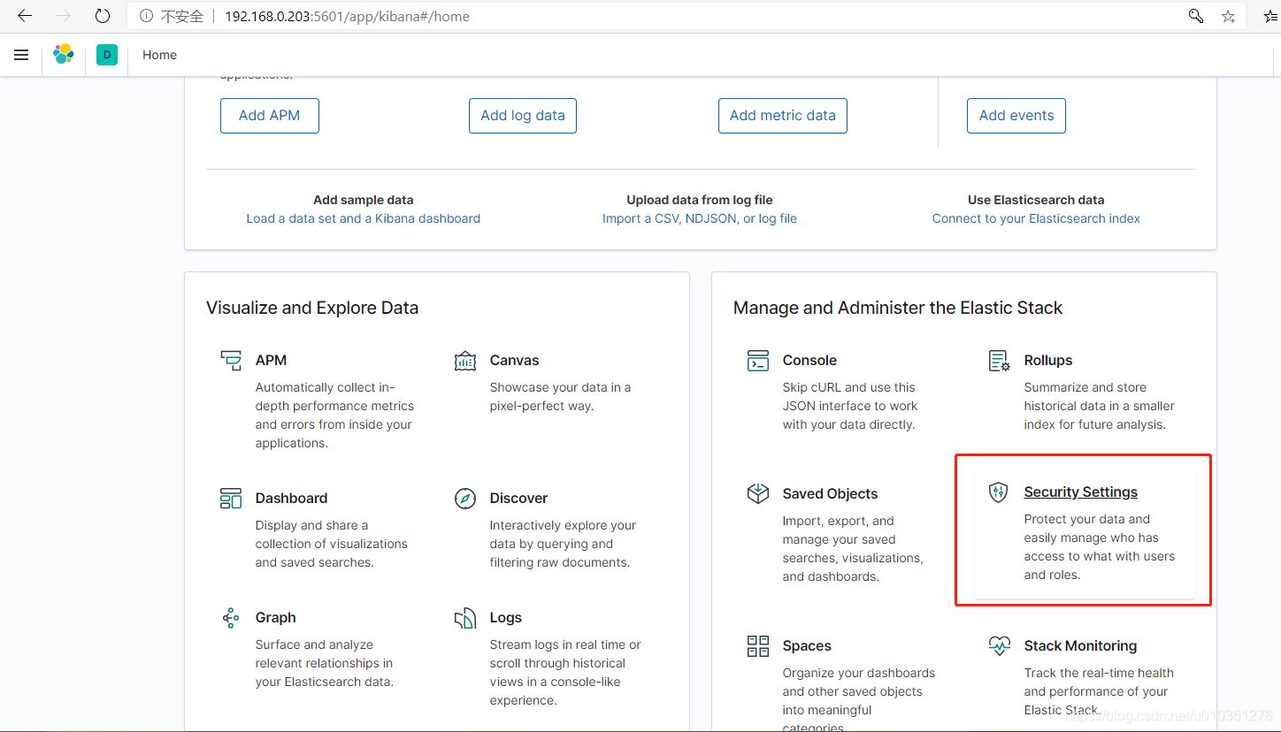
Task: Open the Rollups title link
Action: (1048, 360)
